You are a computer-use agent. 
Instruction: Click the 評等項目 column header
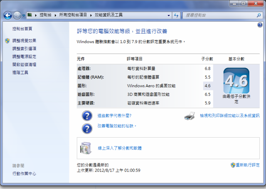click(135, 59)
